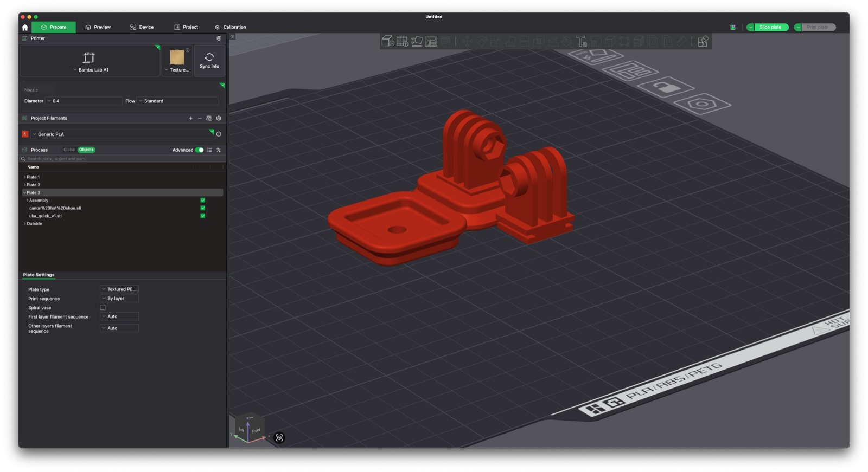Switch to the Calibration tab
868x472 pixels.
231,27
